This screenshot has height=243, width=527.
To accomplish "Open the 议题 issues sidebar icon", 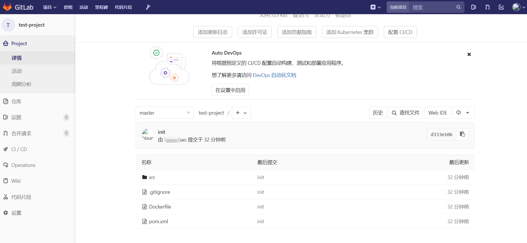I will click(x=6, y=117).
